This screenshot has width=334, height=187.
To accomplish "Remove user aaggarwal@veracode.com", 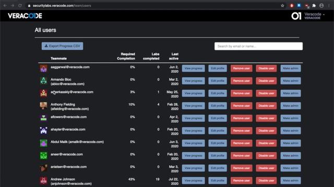I will (241, 68).
